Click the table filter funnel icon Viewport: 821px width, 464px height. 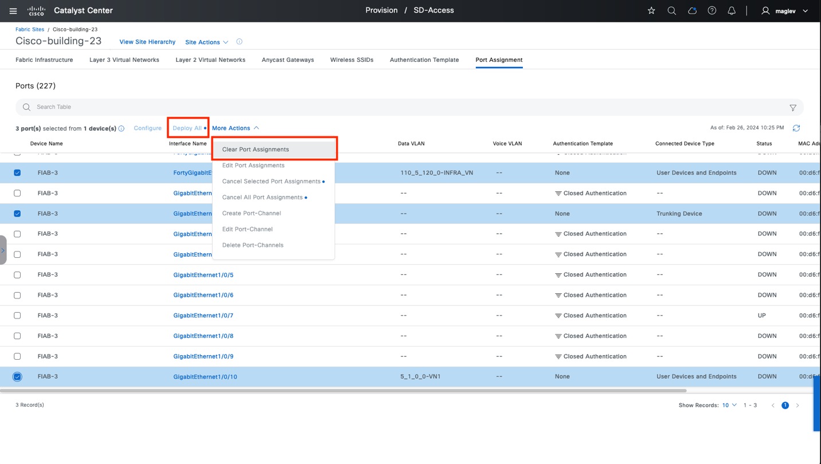793,108
